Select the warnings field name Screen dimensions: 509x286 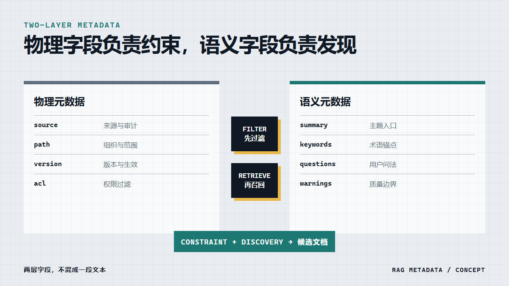[x=316, y=183]
